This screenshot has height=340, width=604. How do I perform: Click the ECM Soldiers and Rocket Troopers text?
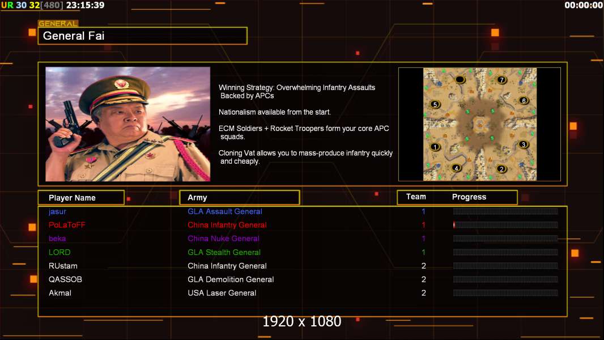(x=304, y=133)
